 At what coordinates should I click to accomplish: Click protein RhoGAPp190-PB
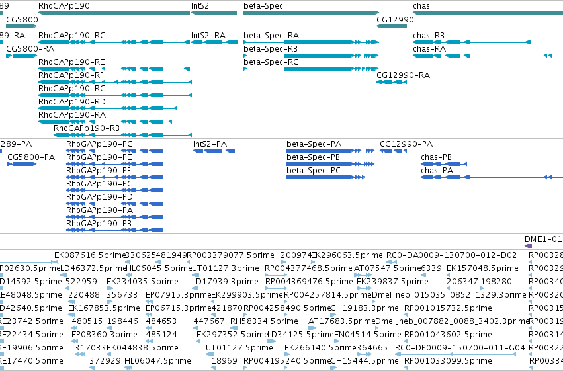[115, 230]
